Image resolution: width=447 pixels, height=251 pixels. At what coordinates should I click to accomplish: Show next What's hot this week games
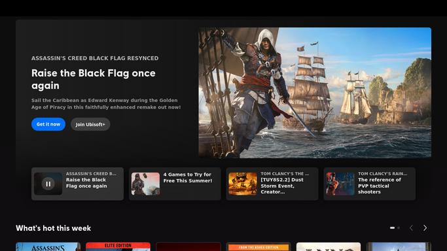(x=425, y=228)
